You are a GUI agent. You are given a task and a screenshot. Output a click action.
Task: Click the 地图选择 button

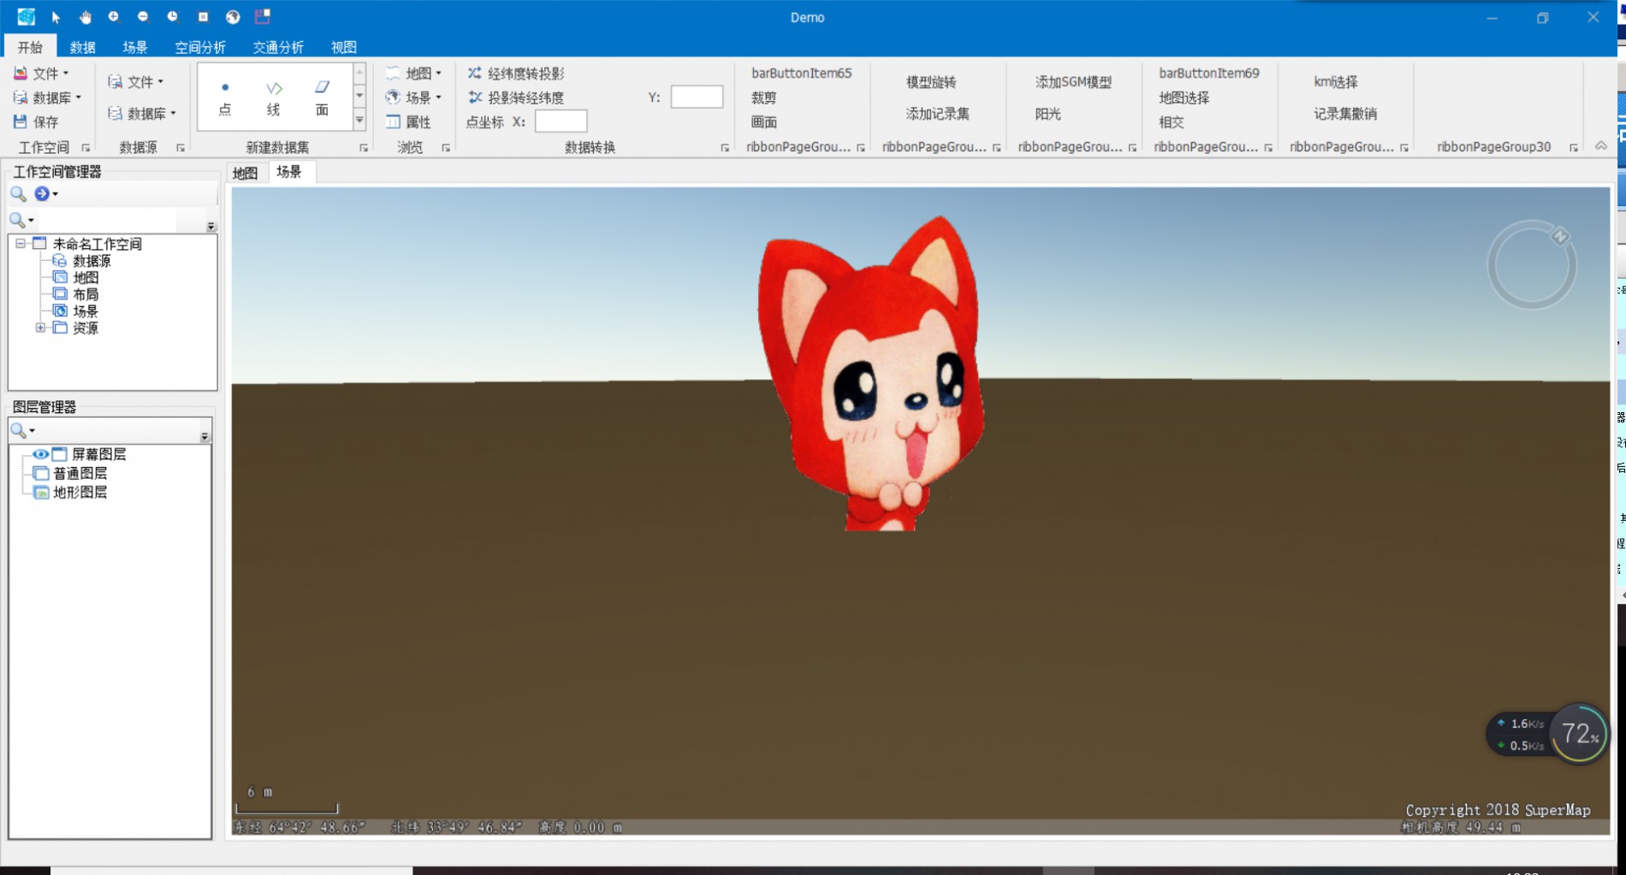(1184, 98)
